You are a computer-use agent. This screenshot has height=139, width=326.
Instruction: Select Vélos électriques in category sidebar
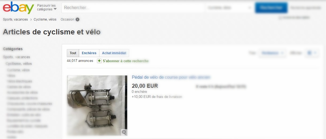(20, 81)
